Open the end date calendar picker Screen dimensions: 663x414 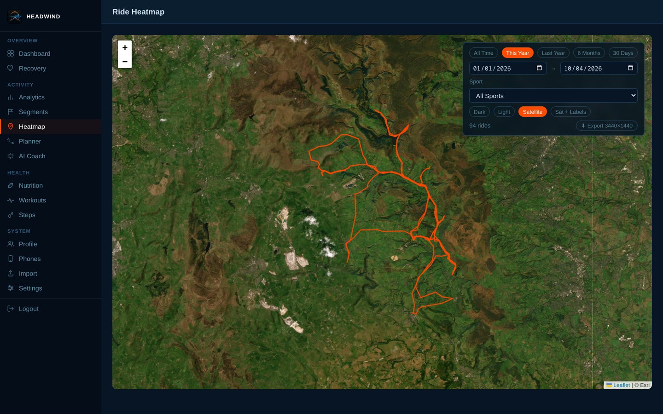630,68
